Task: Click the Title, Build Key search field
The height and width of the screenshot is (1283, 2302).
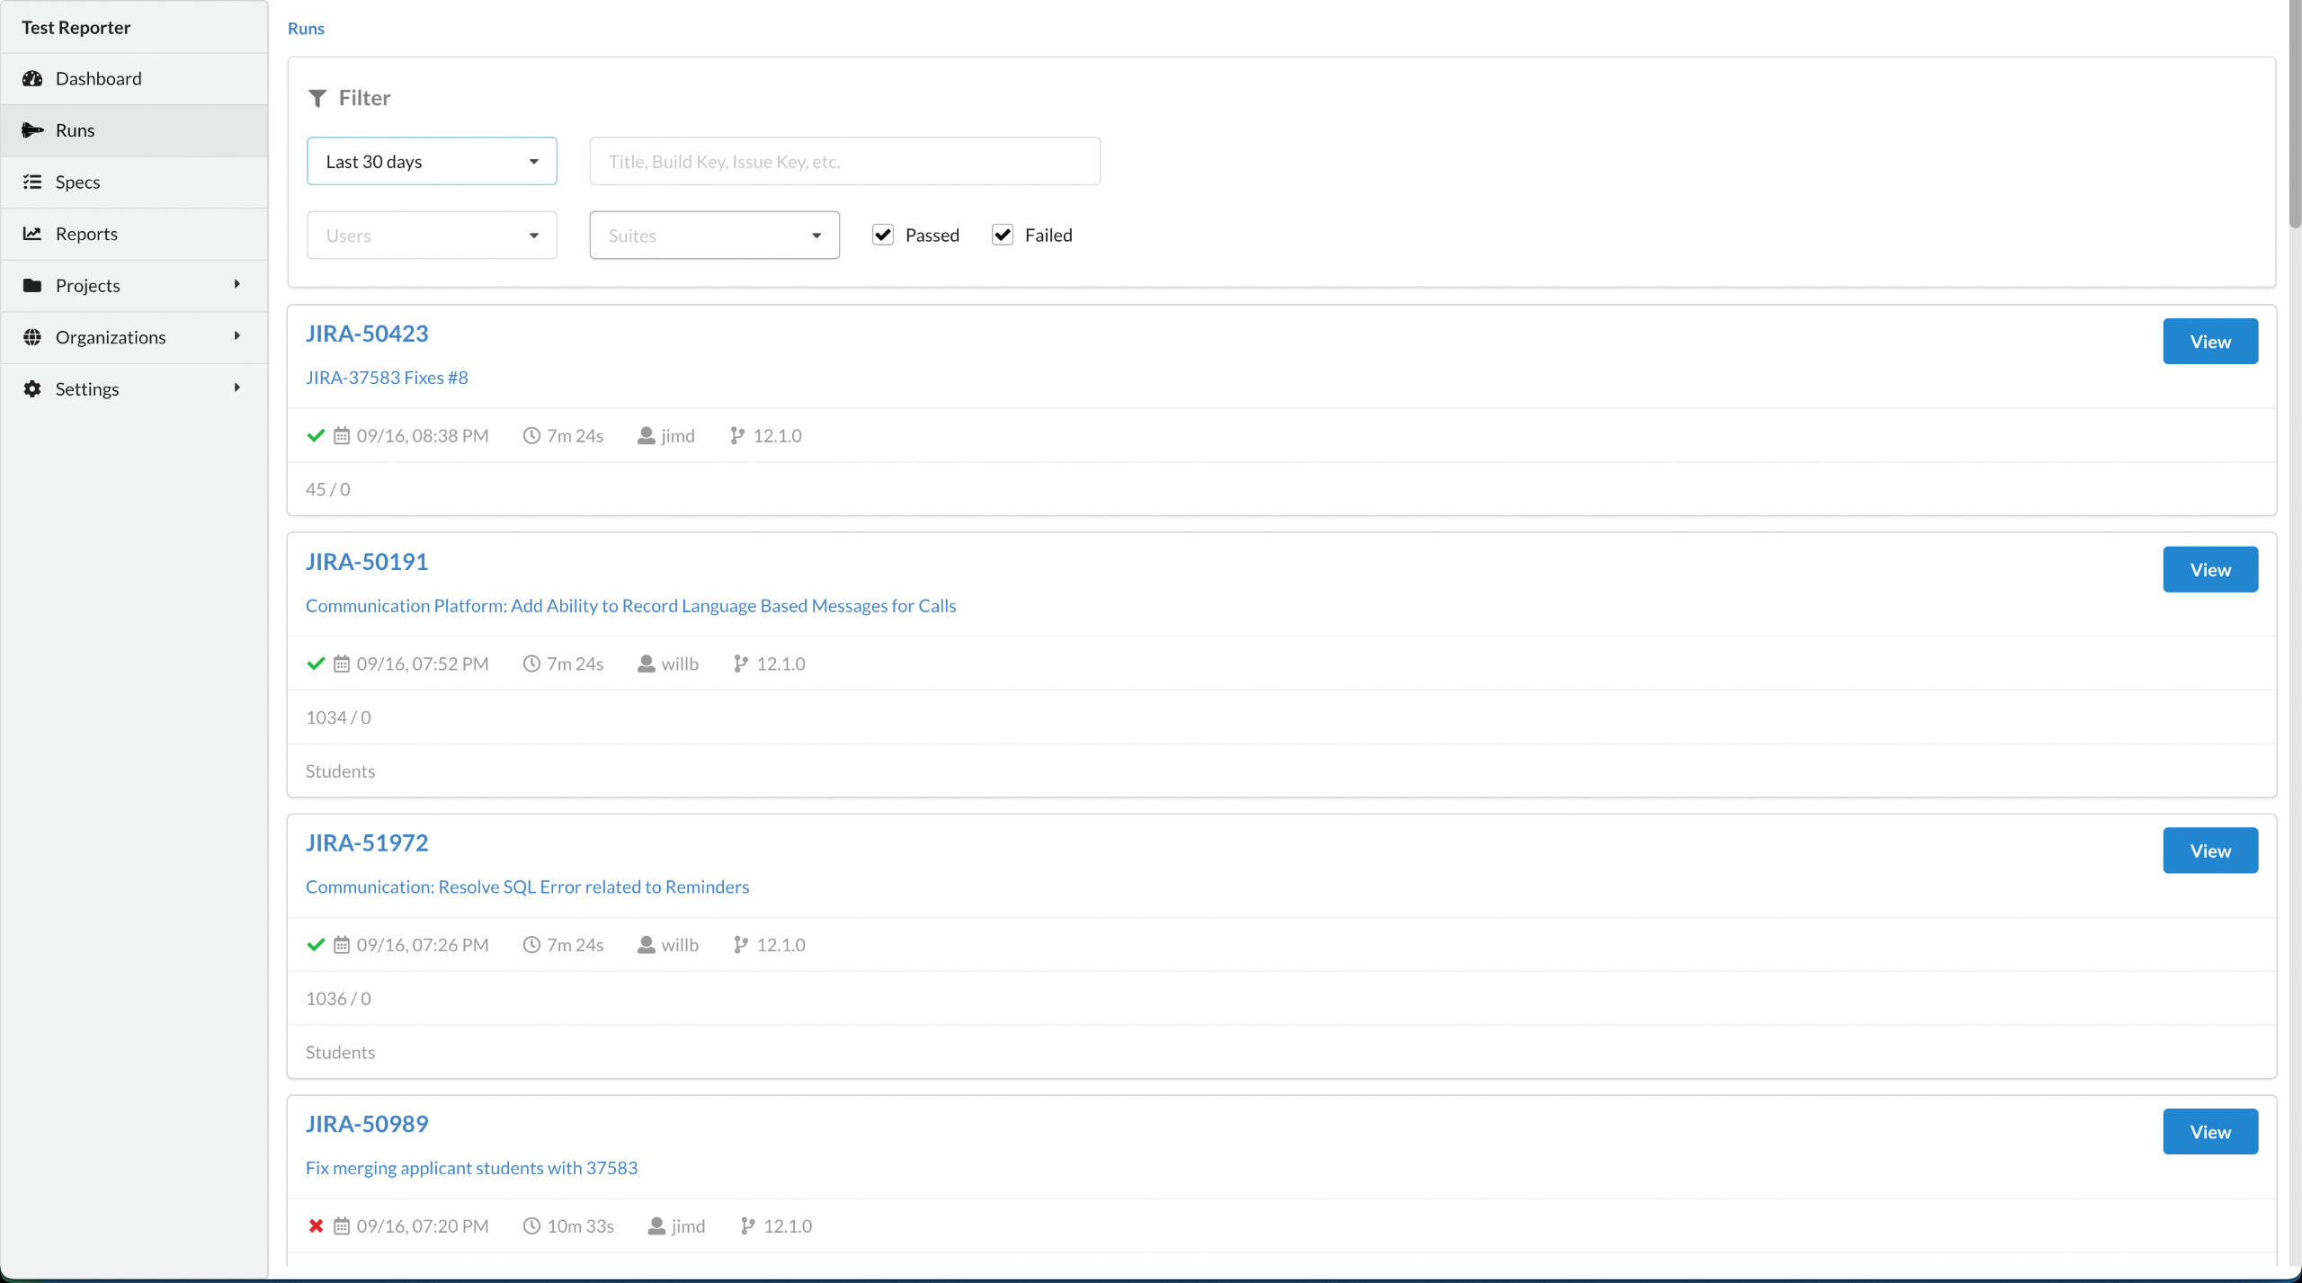Action: tap(844, 161)
